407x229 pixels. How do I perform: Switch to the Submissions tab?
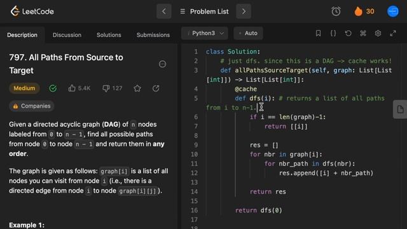[153, 35]
